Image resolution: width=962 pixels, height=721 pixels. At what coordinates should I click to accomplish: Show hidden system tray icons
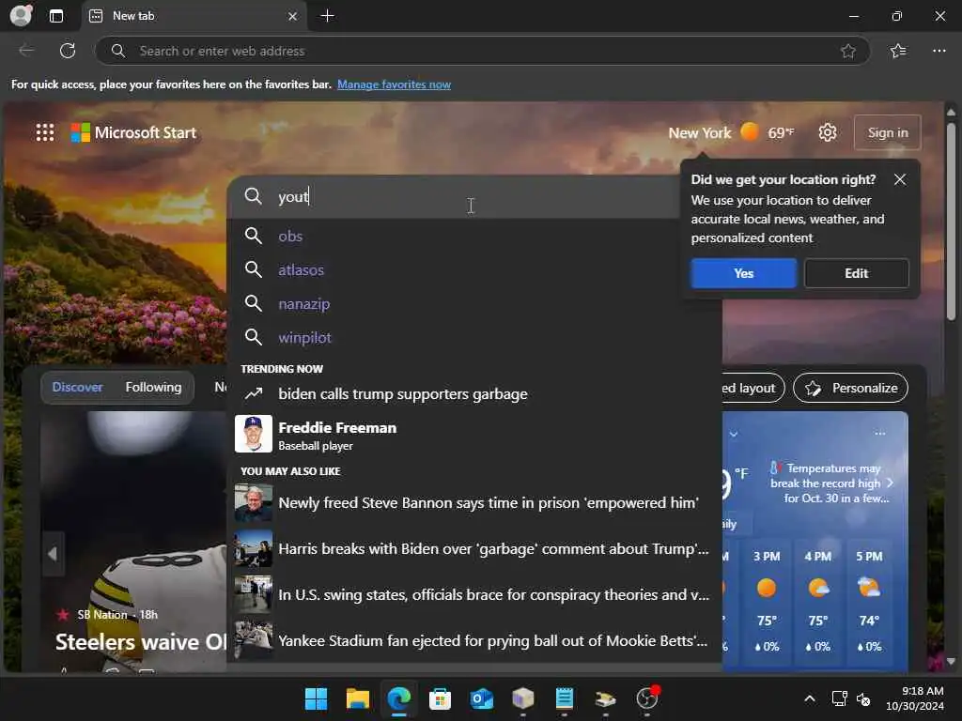pos(810,698)
